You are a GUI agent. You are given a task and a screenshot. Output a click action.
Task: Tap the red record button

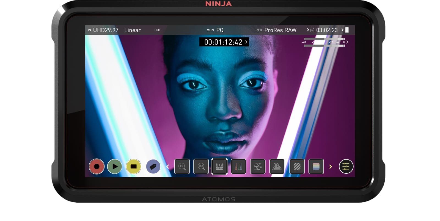click(97, 167)
